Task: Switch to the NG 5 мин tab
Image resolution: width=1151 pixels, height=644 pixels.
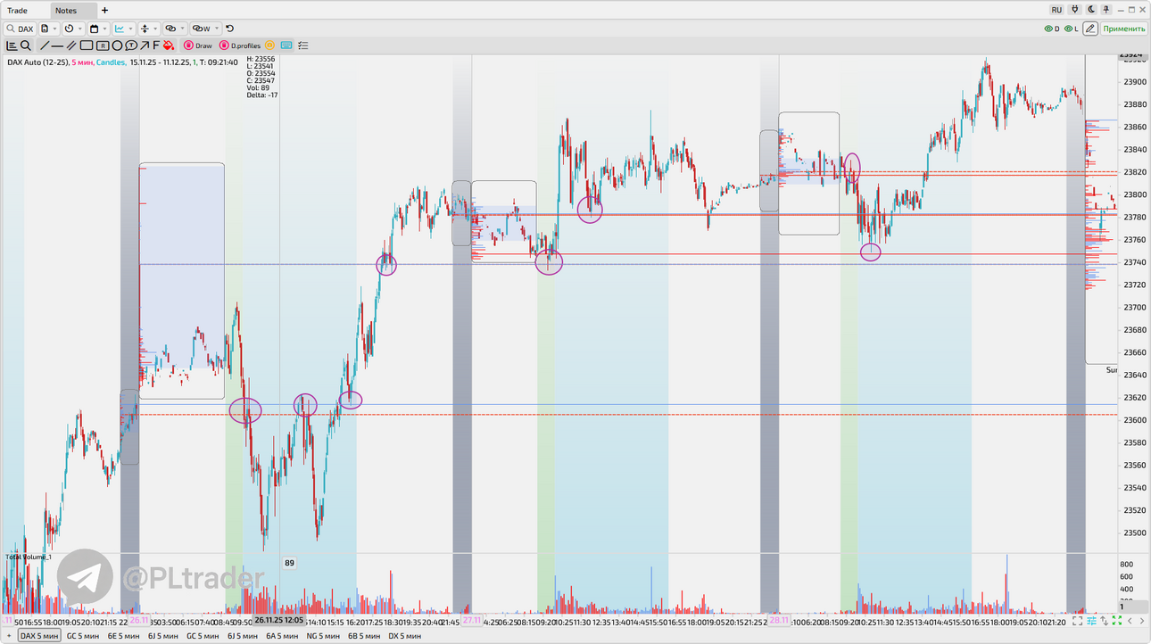Action: click(x=323, y=636)
